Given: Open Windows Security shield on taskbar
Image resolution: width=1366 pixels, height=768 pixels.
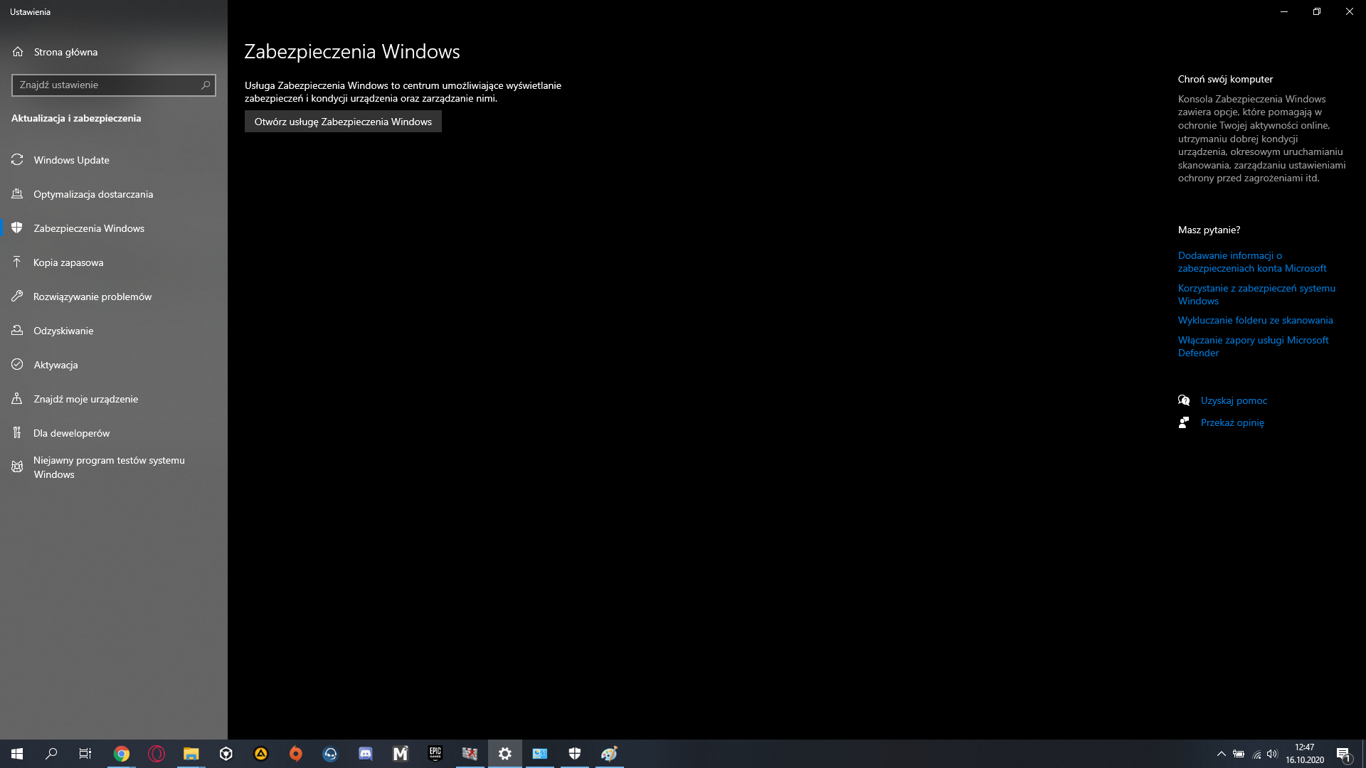Looking at the screenshot, I should pos(575,754).
